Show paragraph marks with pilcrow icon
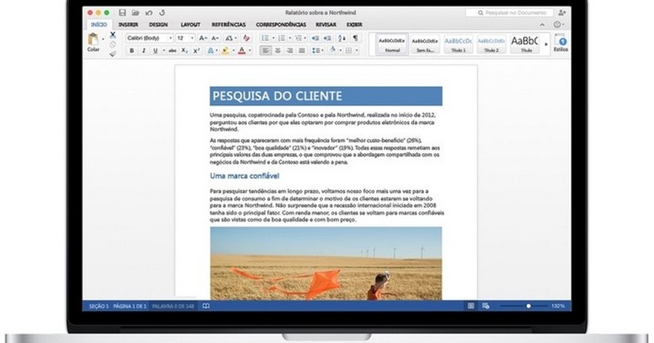The height and width of the screenshot is (343, 654). [355, 38]
